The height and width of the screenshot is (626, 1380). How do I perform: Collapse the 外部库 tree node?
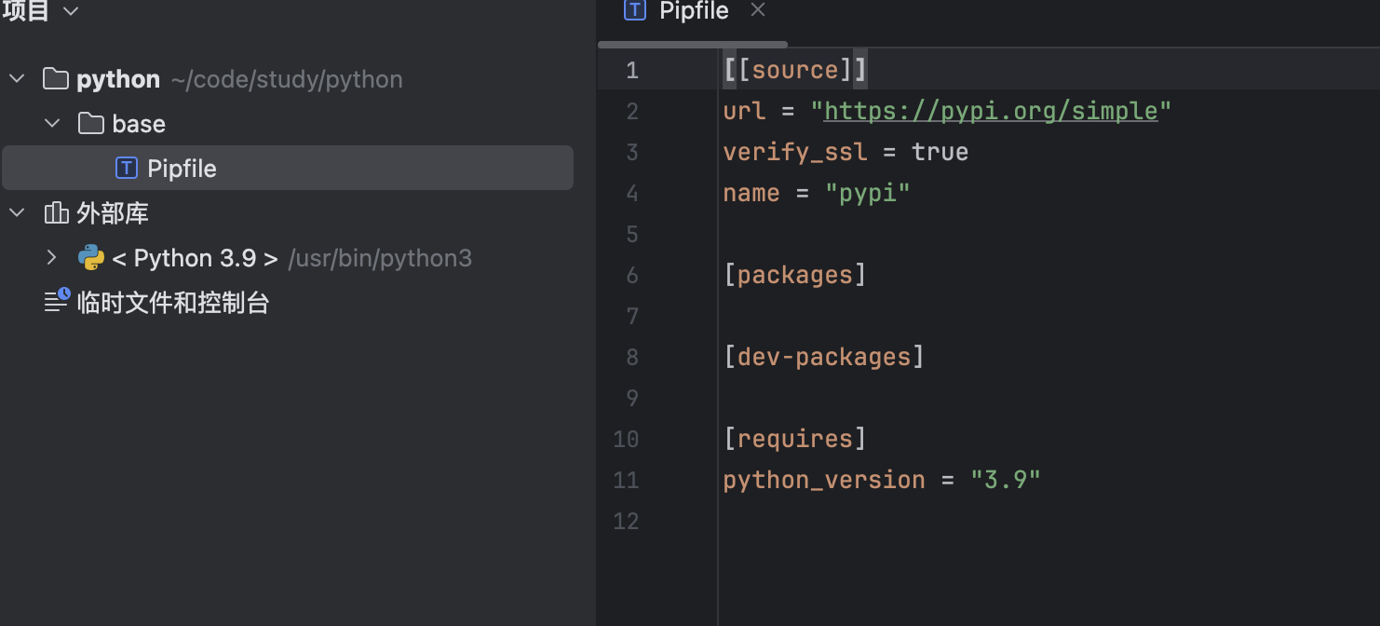[x=17, y=213]
